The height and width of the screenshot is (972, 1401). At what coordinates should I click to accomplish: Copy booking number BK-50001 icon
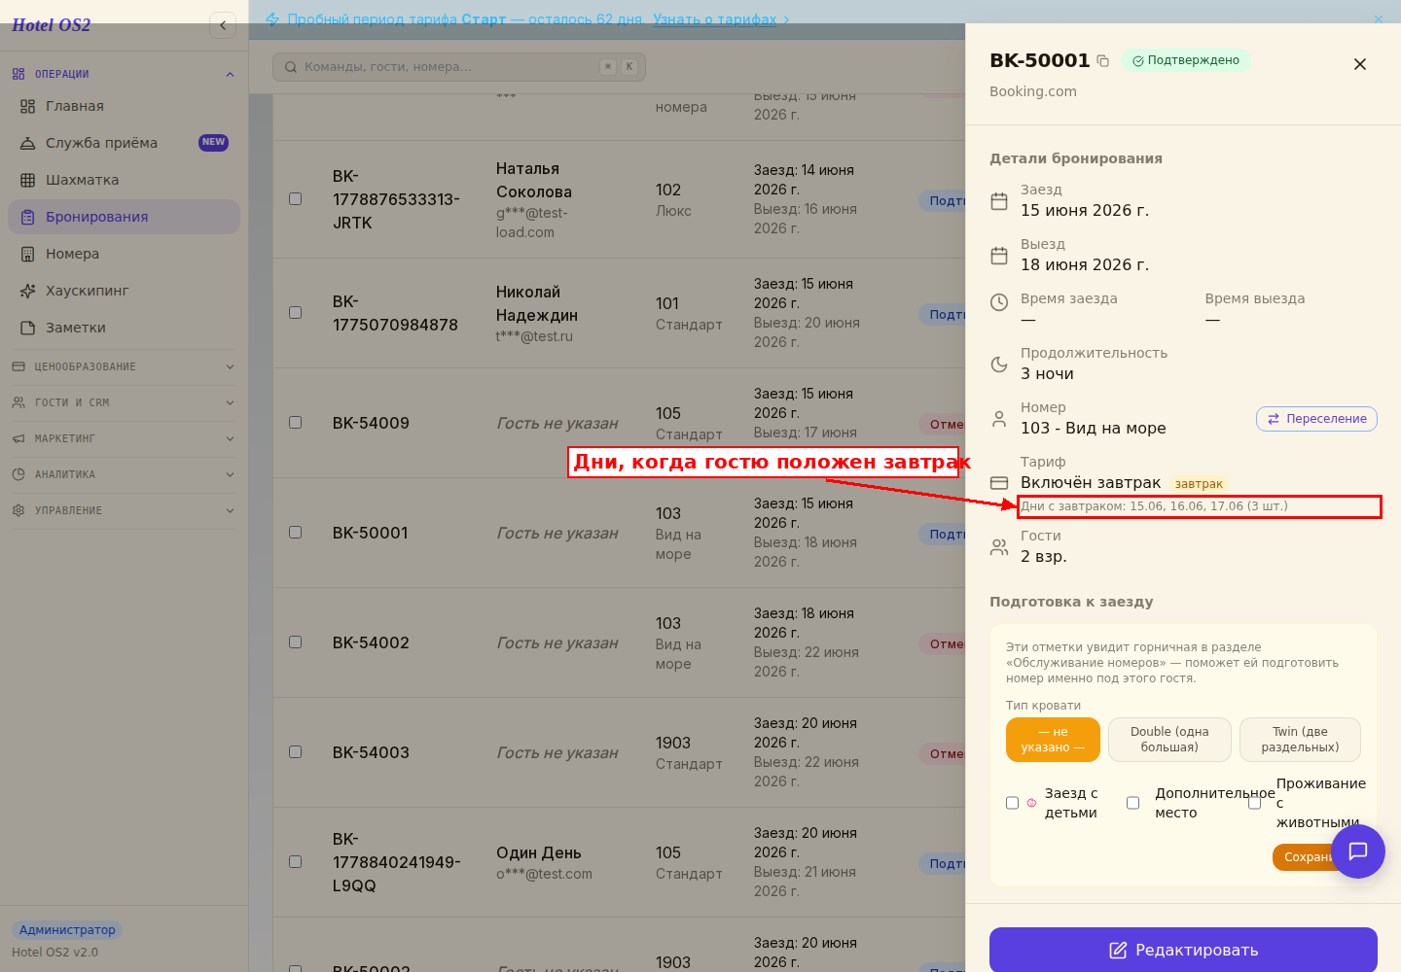(x=1102, y=61)
